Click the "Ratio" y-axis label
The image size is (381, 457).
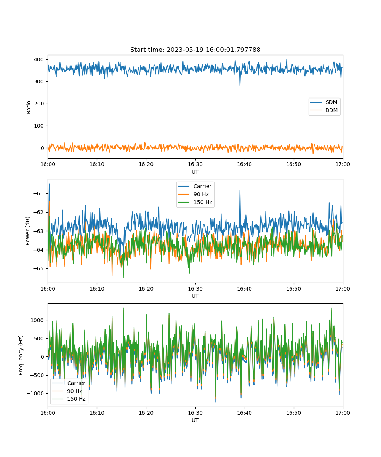pos(29,107)
